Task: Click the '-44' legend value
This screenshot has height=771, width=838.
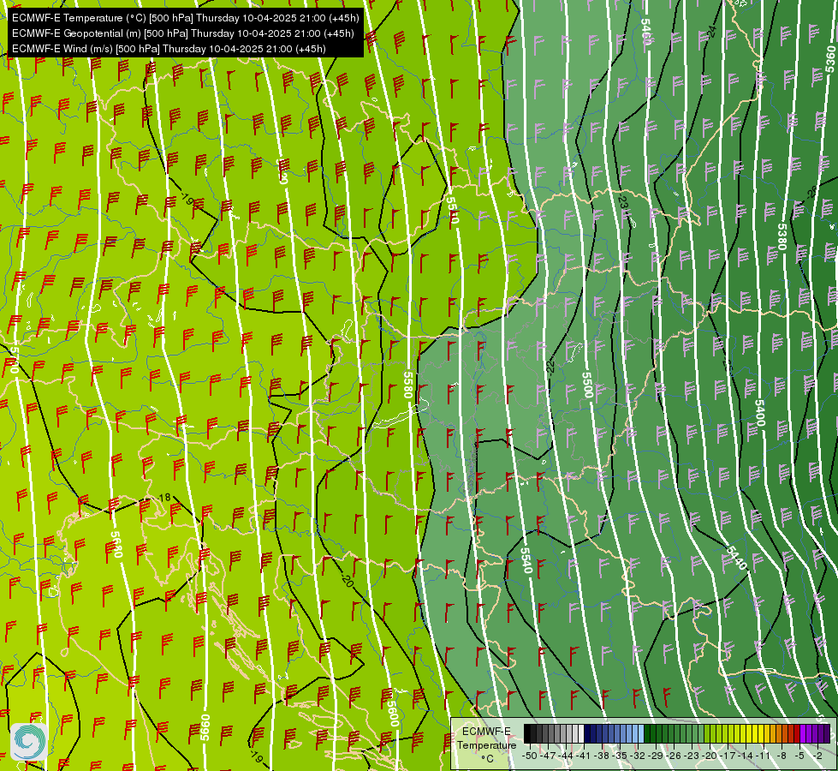Action: tap(566, 756)
